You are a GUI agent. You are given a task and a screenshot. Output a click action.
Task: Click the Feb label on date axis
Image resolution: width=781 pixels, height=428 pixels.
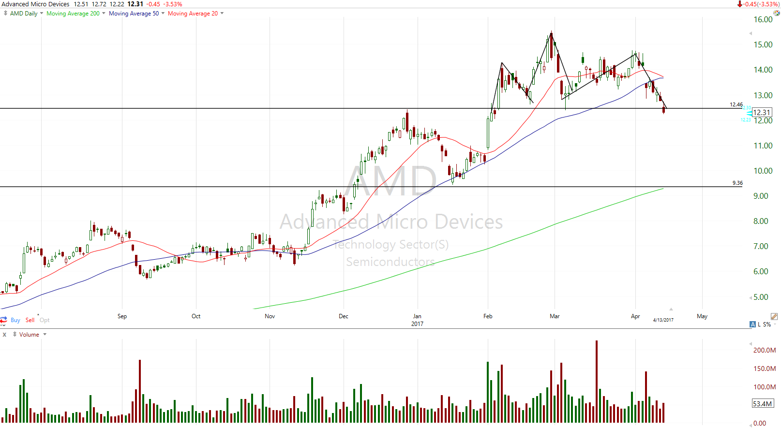[x=488, y=316]
